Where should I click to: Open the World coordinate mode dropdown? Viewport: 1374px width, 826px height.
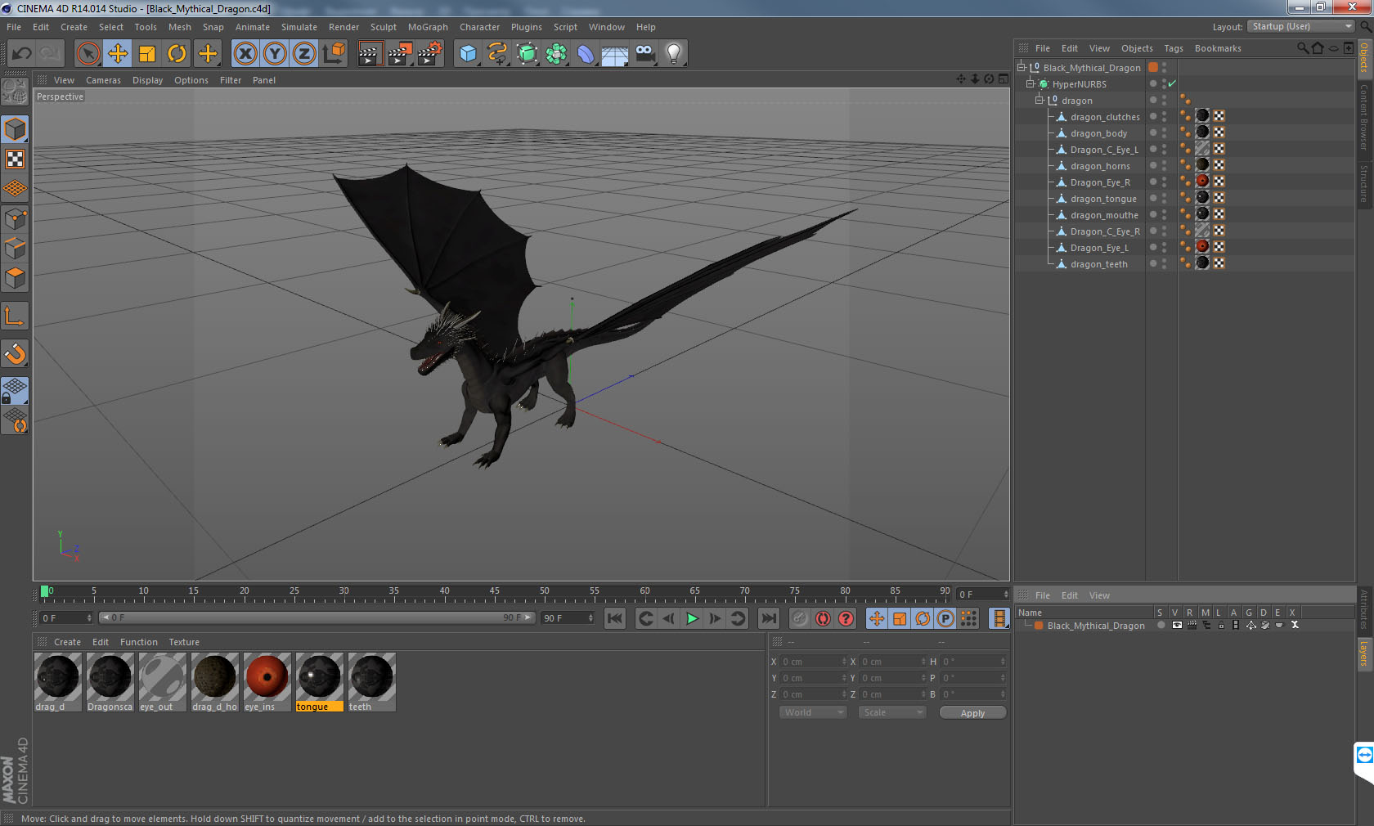813,712
